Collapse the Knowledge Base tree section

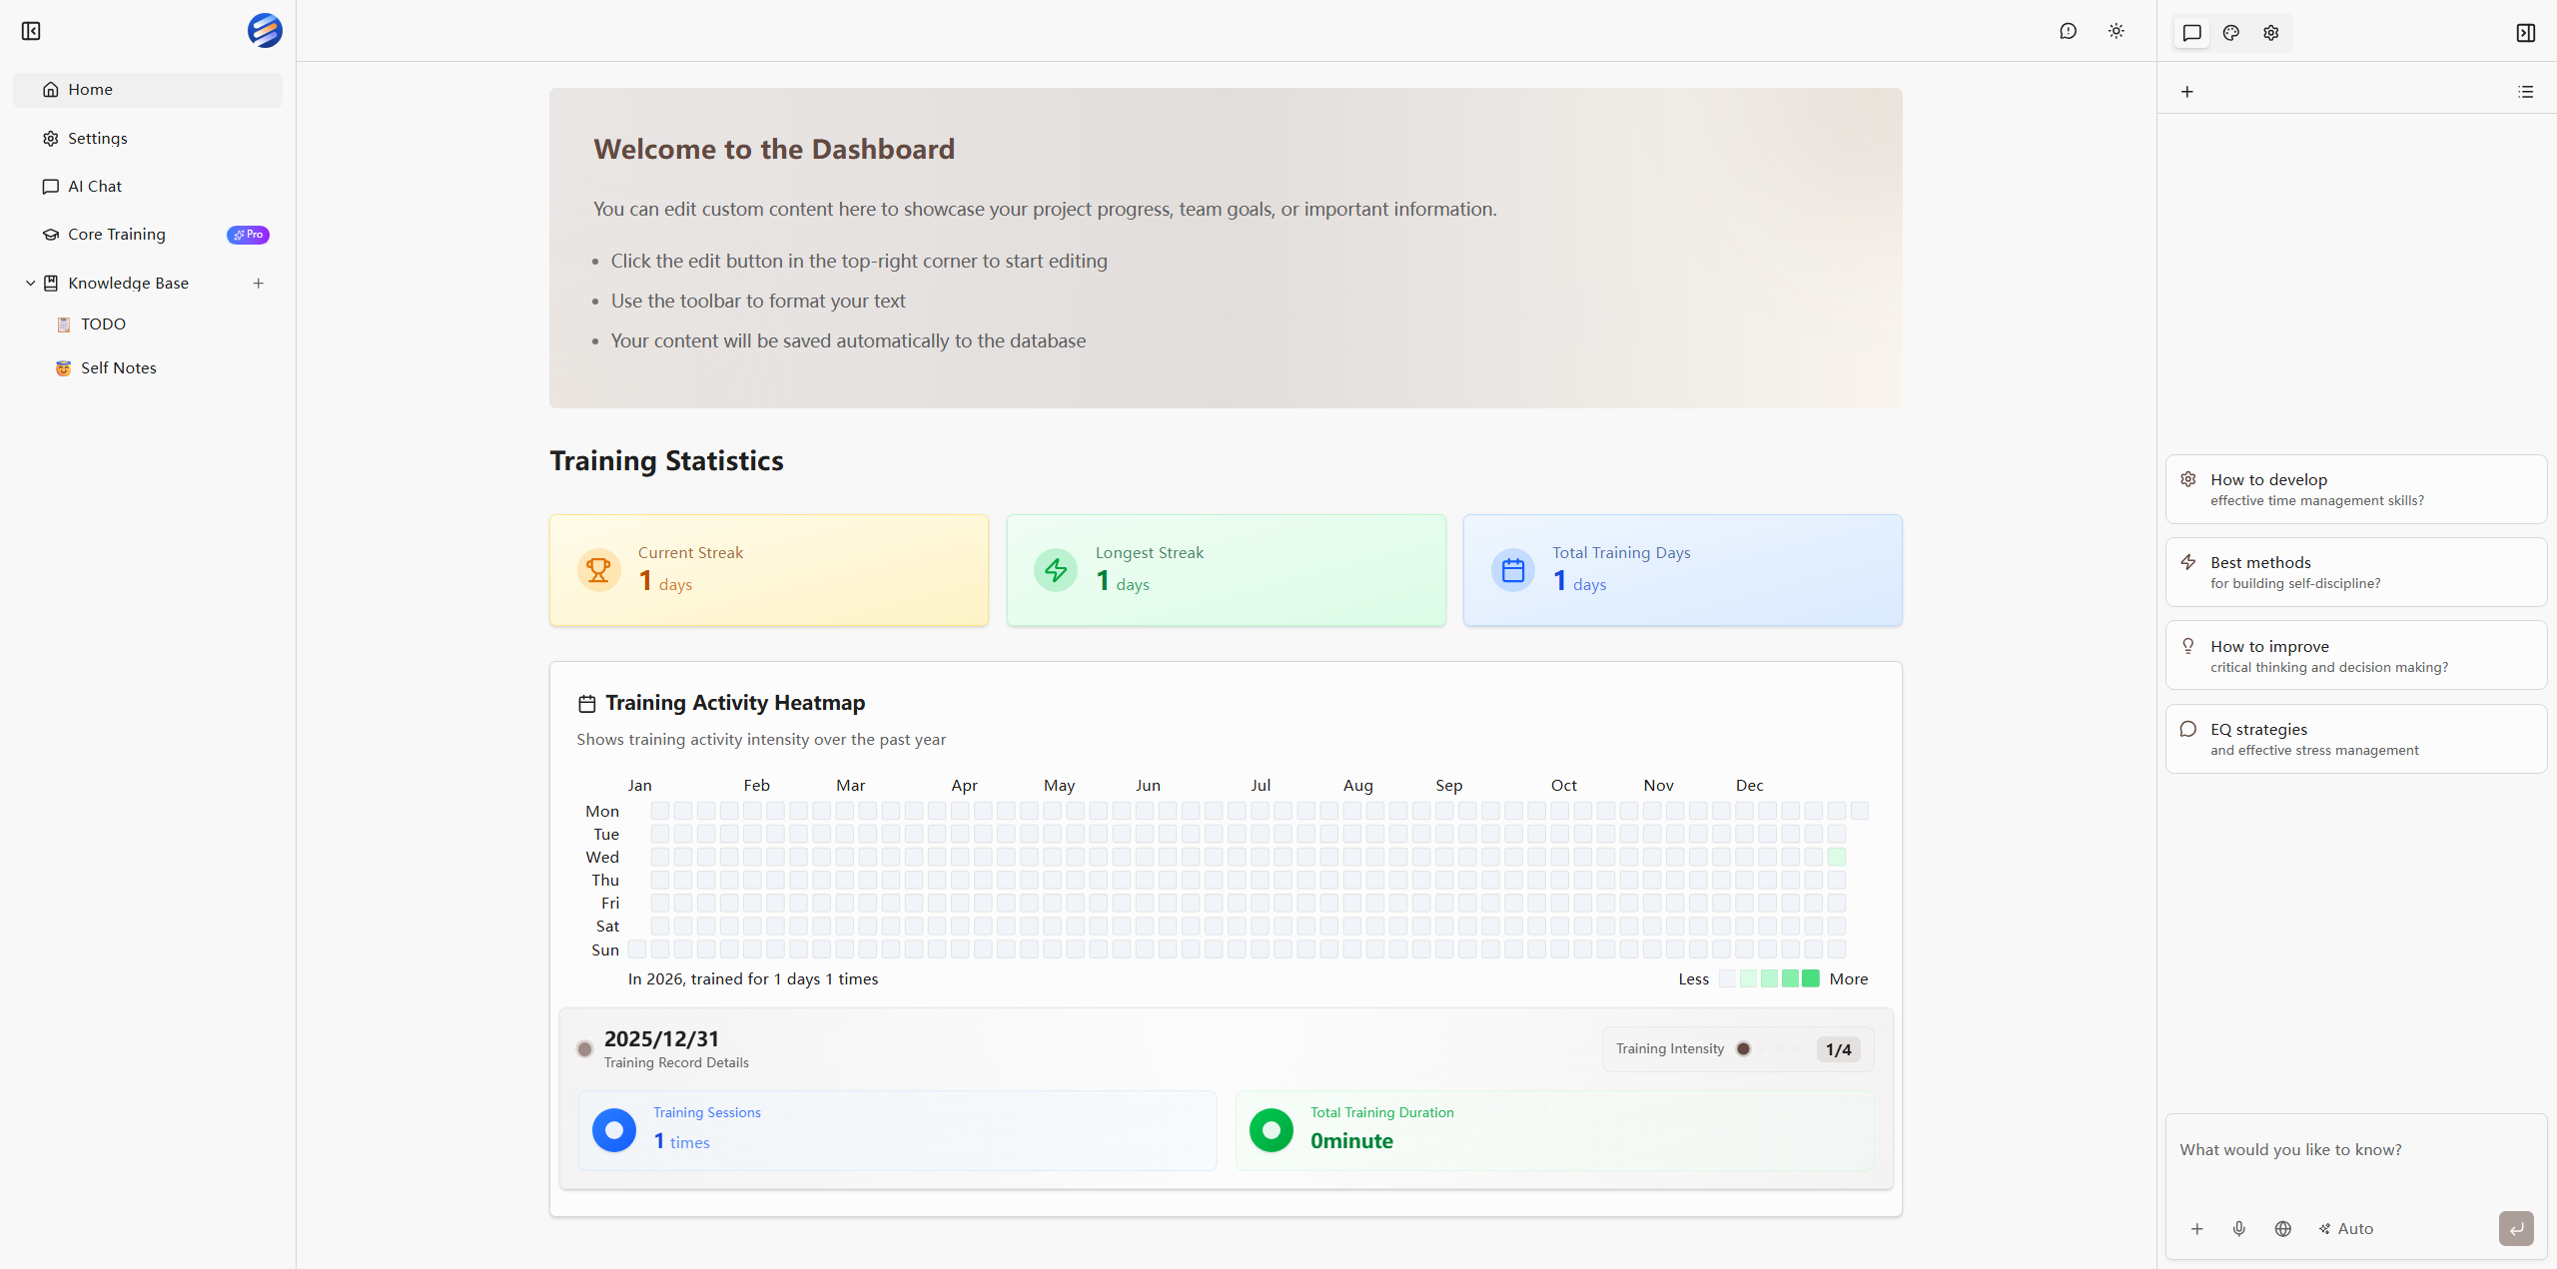(x=29, y=283)
